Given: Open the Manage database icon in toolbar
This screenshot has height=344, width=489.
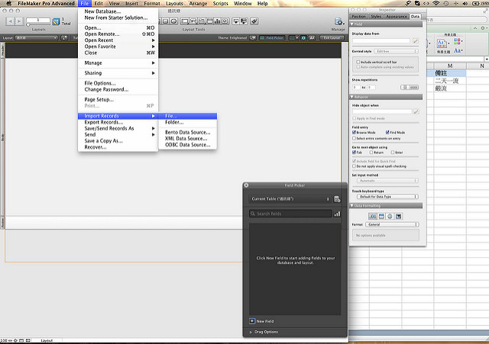Looking at the screenshot, I should 338,22.
